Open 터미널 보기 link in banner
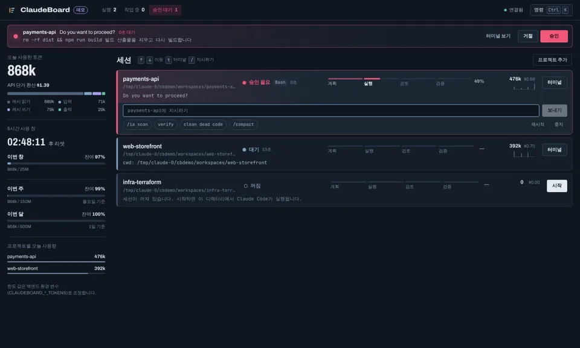580x348 pixels. pos(498,36)
